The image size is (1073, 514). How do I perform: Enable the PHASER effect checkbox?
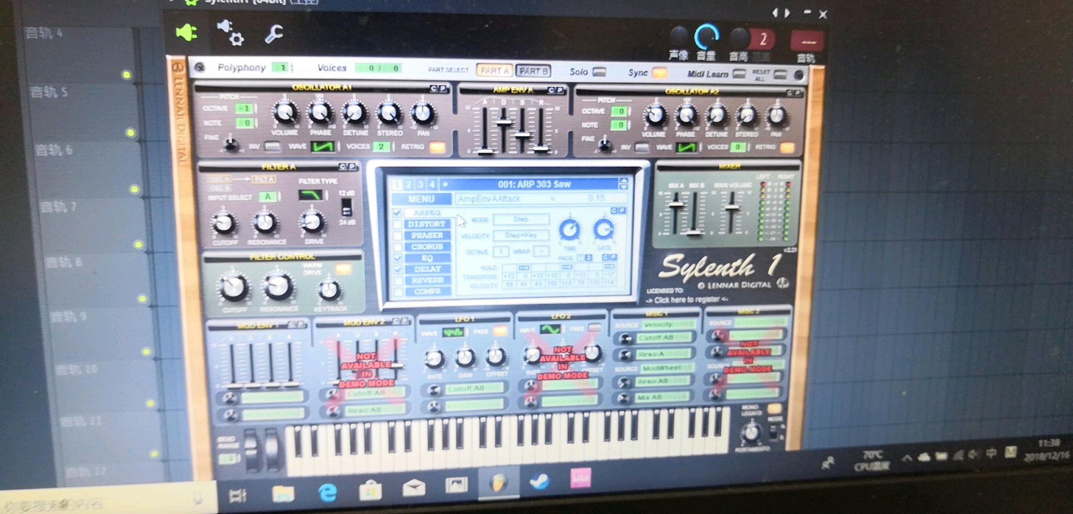(398, 236)
